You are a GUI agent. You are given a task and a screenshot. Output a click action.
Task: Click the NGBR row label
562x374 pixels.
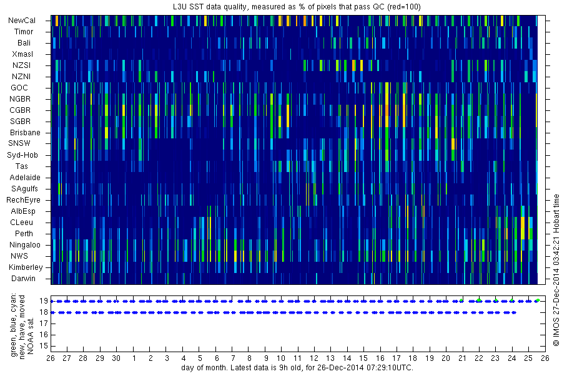point(20,99)
